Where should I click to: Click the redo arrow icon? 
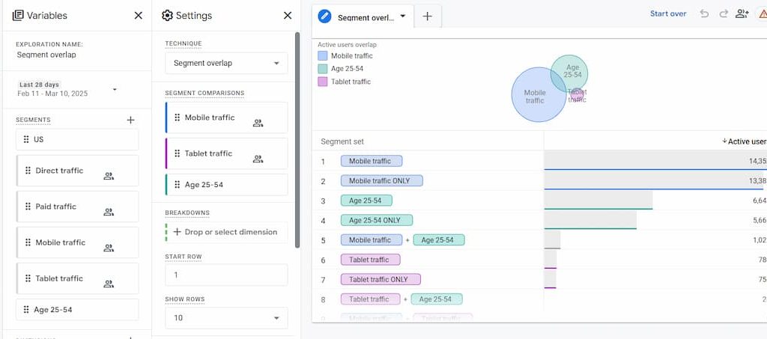[x=724, y=13]
